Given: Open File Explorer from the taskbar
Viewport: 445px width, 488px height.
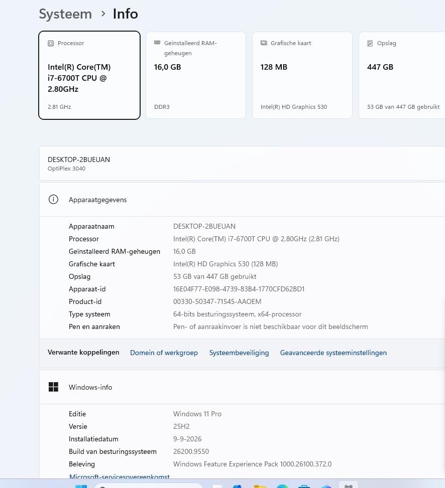Looking at the screenshot, I should 260,485.
